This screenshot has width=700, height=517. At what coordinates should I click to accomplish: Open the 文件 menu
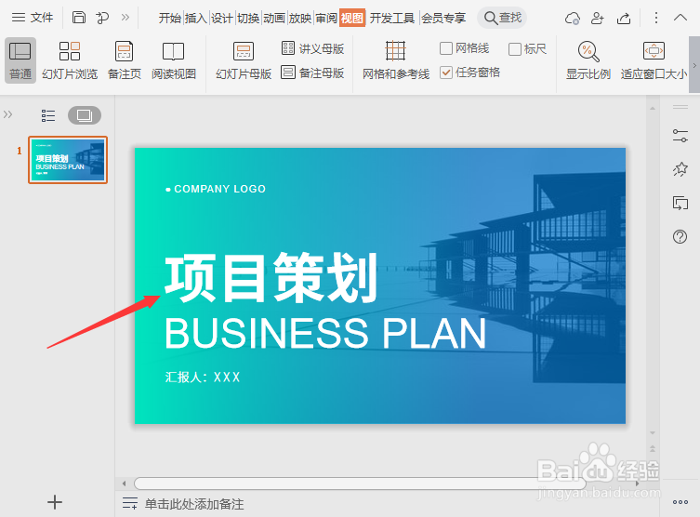click(33, 18)
